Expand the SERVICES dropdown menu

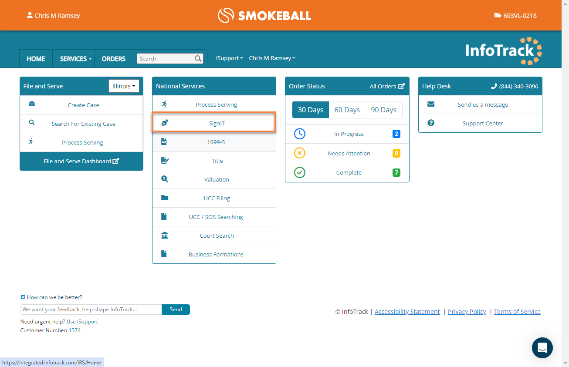(76, 59)
